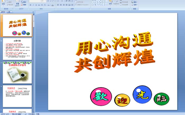Screen dimensions: 185x115
Task: Toggle text Shadow formatting
Action: pyautogui.click(x=42, y=5)
